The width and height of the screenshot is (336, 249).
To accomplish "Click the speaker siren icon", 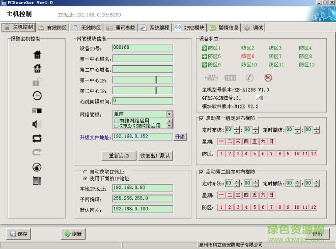I will click(37, 124).
